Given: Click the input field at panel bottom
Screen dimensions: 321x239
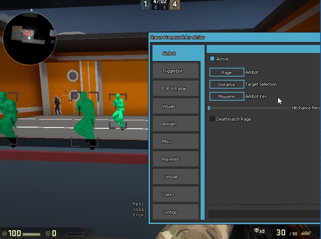Looking at the screenshot, I should pos(264,214).
